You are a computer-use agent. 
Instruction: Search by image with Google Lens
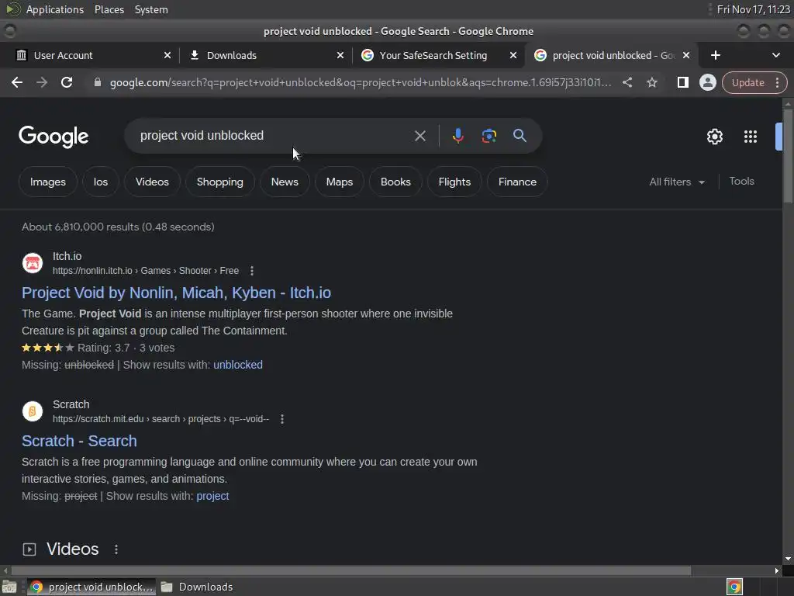(x=488, y=136)
